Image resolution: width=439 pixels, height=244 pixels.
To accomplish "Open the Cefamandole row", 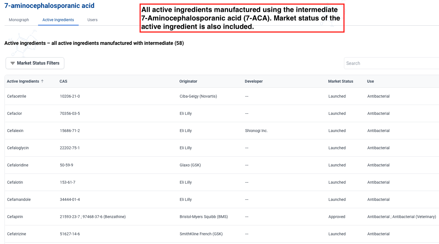I will (x=19, y=199).
